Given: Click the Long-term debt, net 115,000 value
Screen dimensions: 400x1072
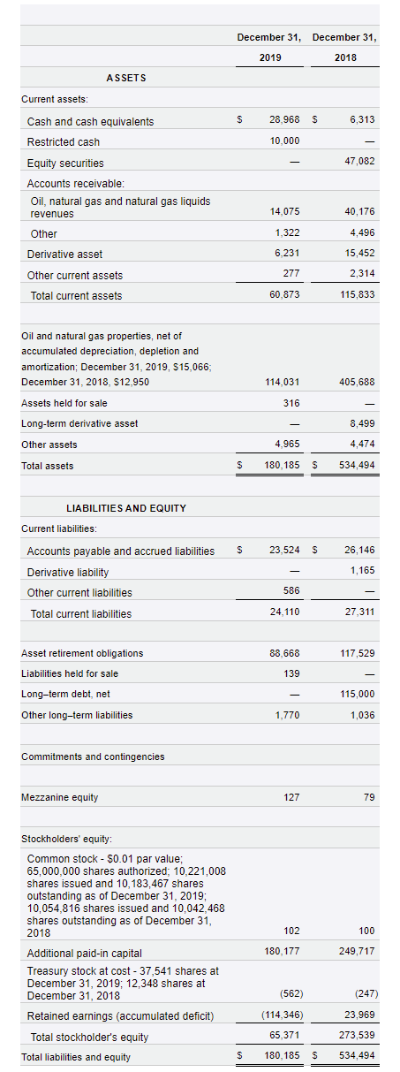Looking at the screenshot, I should coord(358,694).
